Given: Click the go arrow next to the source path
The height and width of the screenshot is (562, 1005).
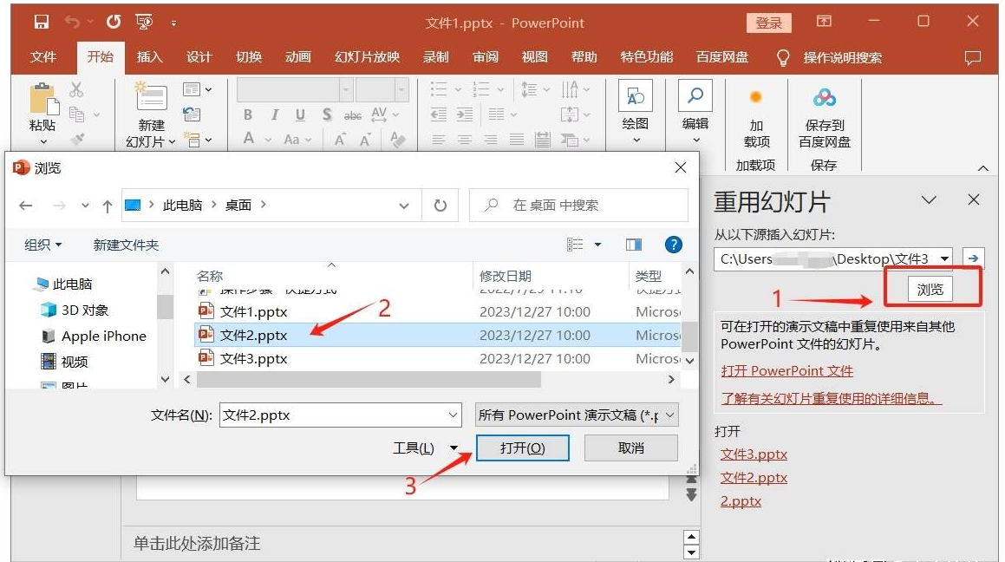Looking at the screenshot, I should (x=973, y=258).
